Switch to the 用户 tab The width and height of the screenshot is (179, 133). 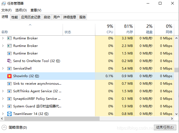tap(57, 17)
